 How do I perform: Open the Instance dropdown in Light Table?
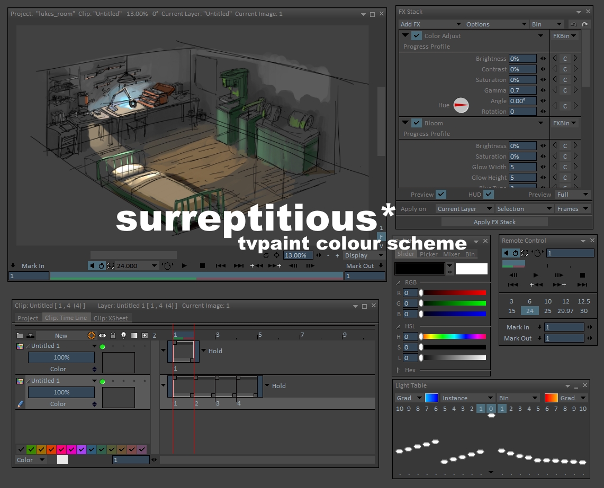coord(467,398)
